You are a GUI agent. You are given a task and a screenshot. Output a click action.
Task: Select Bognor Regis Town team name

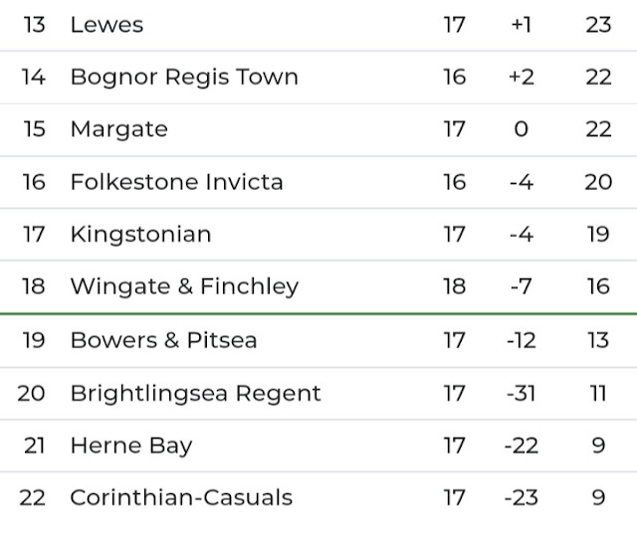coord(184,78)
